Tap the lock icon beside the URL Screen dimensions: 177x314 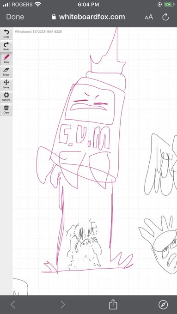[54, 17]
